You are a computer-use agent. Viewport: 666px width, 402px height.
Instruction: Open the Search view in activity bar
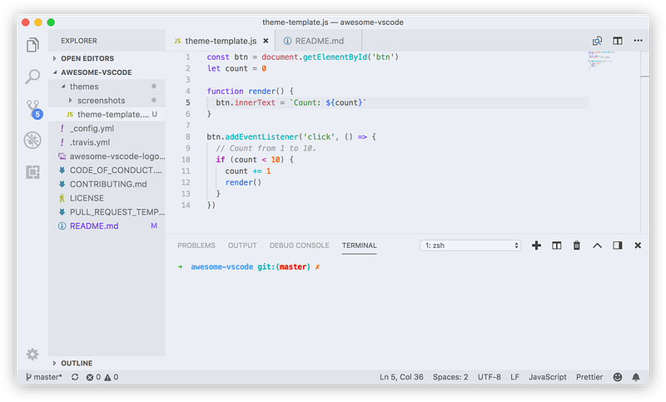tap(32, 77)
